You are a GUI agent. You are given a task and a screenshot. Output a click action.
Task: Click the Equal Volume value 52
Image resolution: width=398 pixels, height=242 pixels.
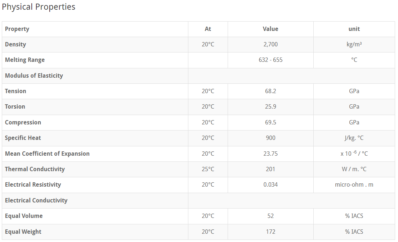point(270,216)
